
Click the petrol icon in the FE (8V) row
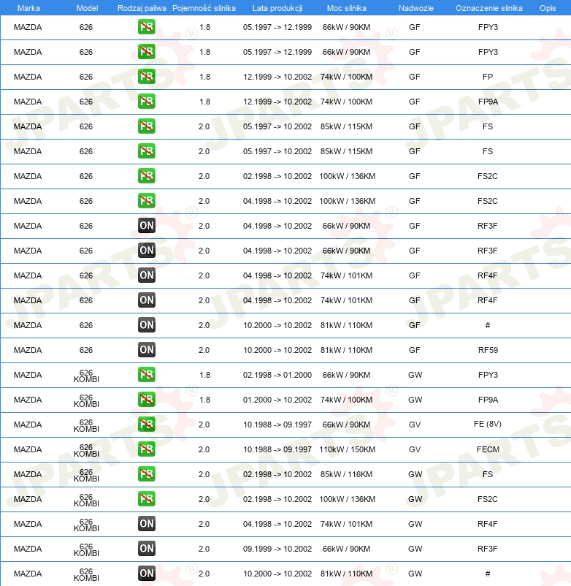(x=146, y=425)
